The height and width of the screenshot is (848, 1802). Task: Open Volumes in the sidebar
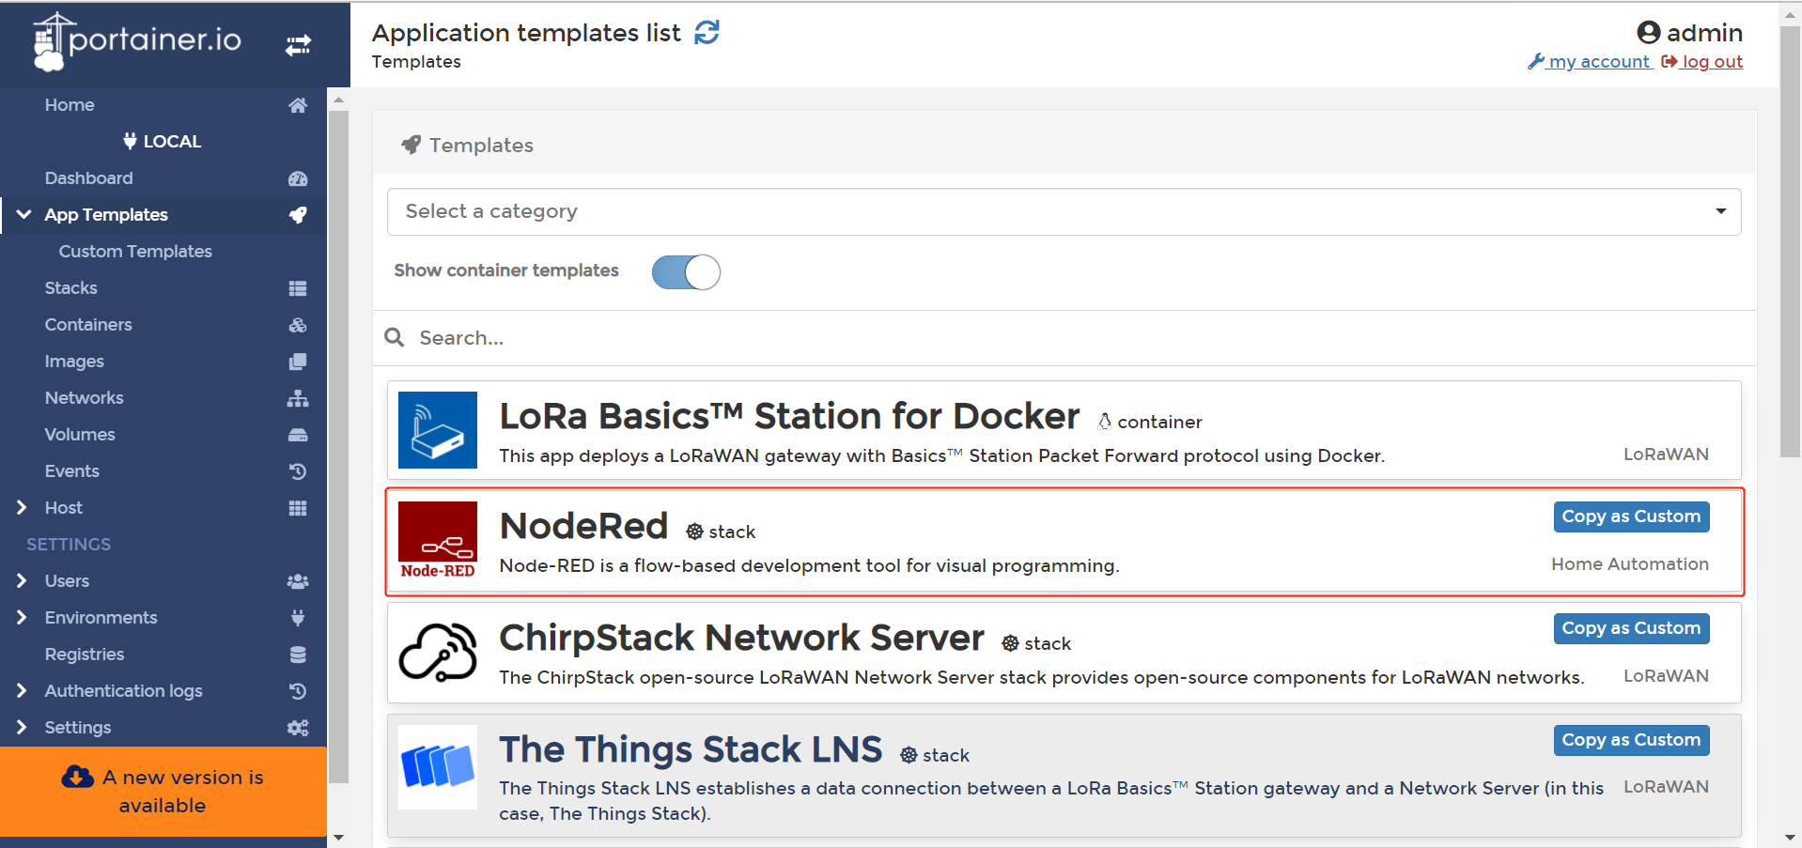click(x=80, y=435)
